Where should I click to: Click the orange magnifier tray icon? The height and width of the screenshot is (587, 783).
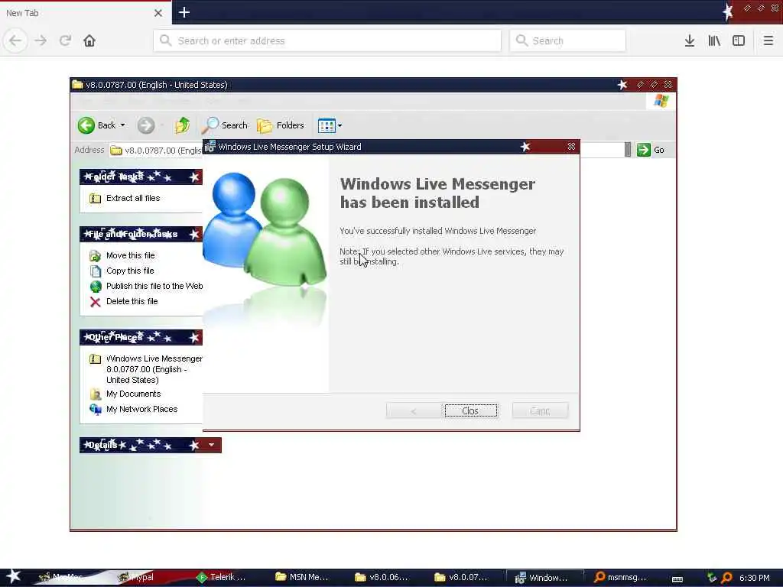(727, 578)
